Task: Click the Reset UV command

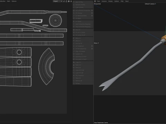Action: click(x=83, y=68)
